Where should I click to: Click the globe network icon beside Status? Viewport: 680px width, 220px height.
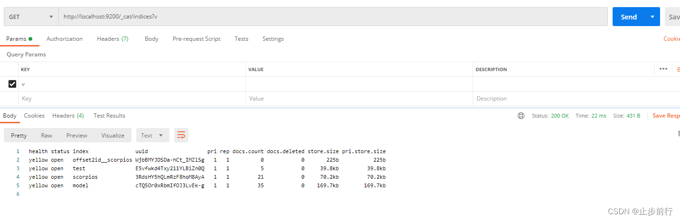[x=521, y=116]
